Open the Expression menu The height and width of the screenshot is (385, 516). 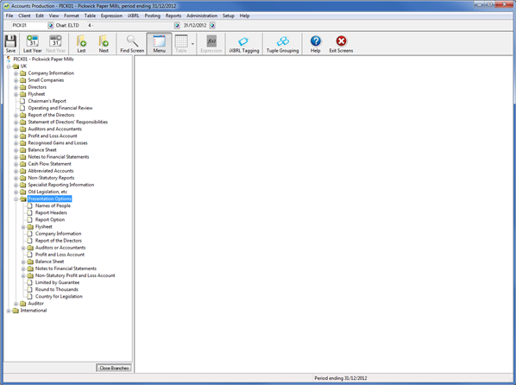(111, 16)
